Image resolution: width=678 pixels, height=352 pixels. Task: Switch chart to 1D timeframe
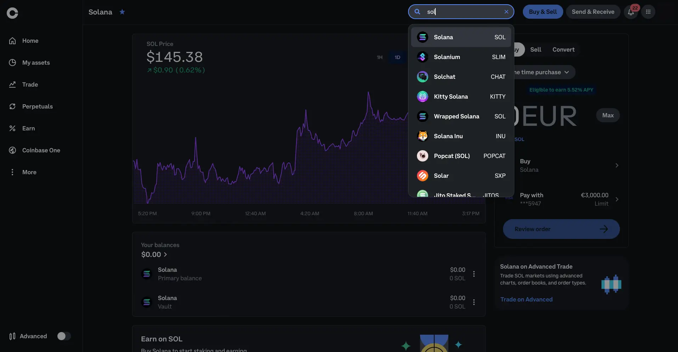click(397, 57)
